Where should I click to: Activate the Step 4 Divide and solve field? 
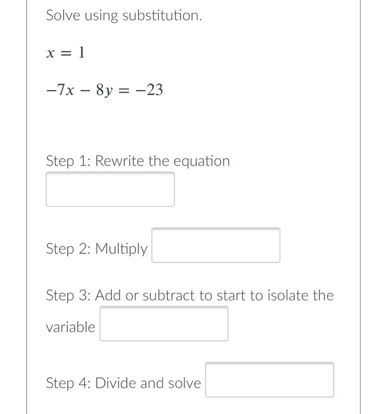coord(270,379)
